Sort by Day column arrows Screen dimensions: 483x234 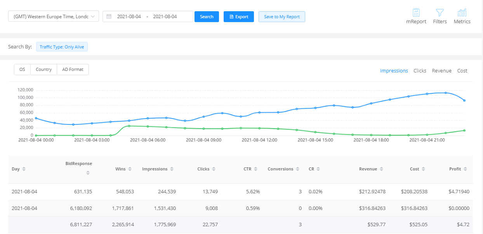24,169
